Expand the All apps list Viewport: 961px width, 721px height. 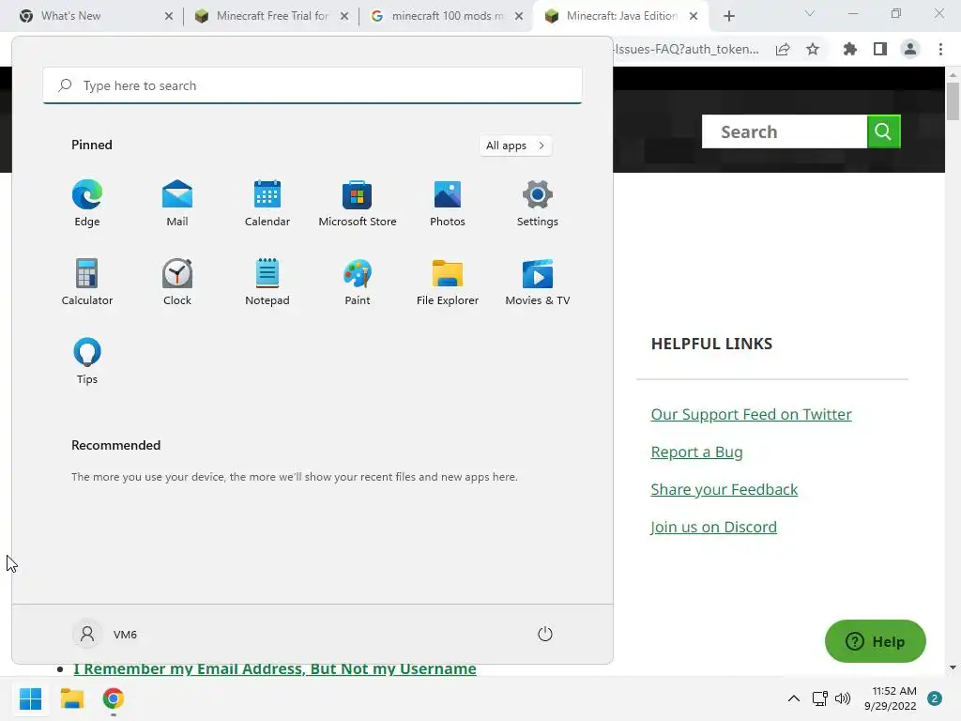[x=515, y=146]
